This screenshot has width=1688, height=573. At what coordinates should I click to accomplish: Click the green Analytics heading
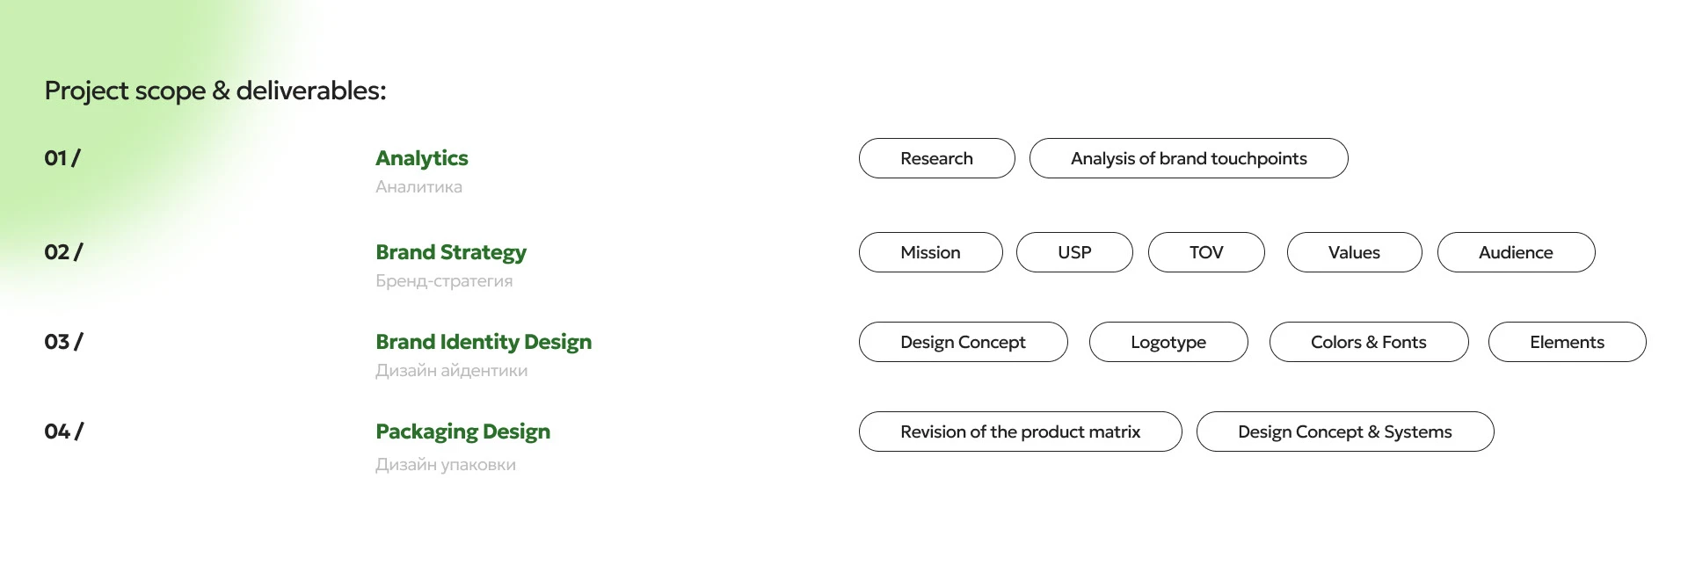(x=422, y=158)
